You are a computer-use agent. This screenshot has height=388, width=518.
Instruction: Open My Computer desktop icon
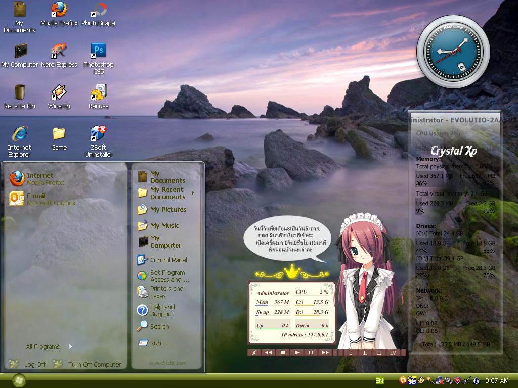pyautogui.click(x=20, y=56)
